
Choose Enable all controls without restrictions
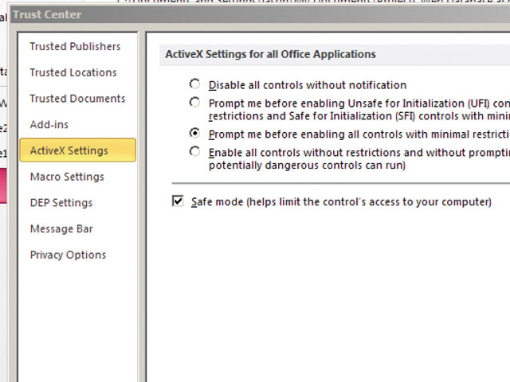(x=194, y=151)
